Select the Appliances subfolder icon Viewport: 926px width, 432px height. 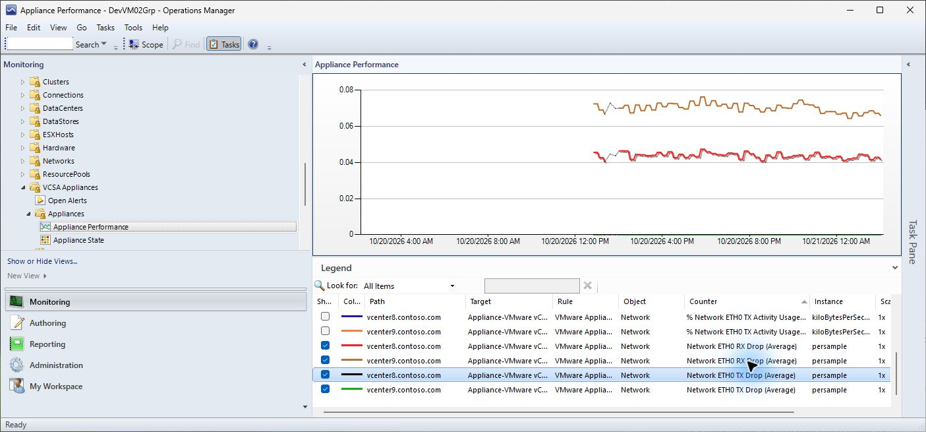click(40, 214)
